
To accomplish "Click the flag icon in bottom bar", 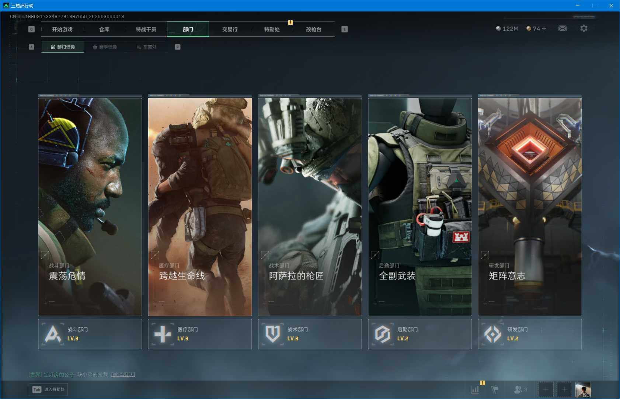I will pos(495,389).
